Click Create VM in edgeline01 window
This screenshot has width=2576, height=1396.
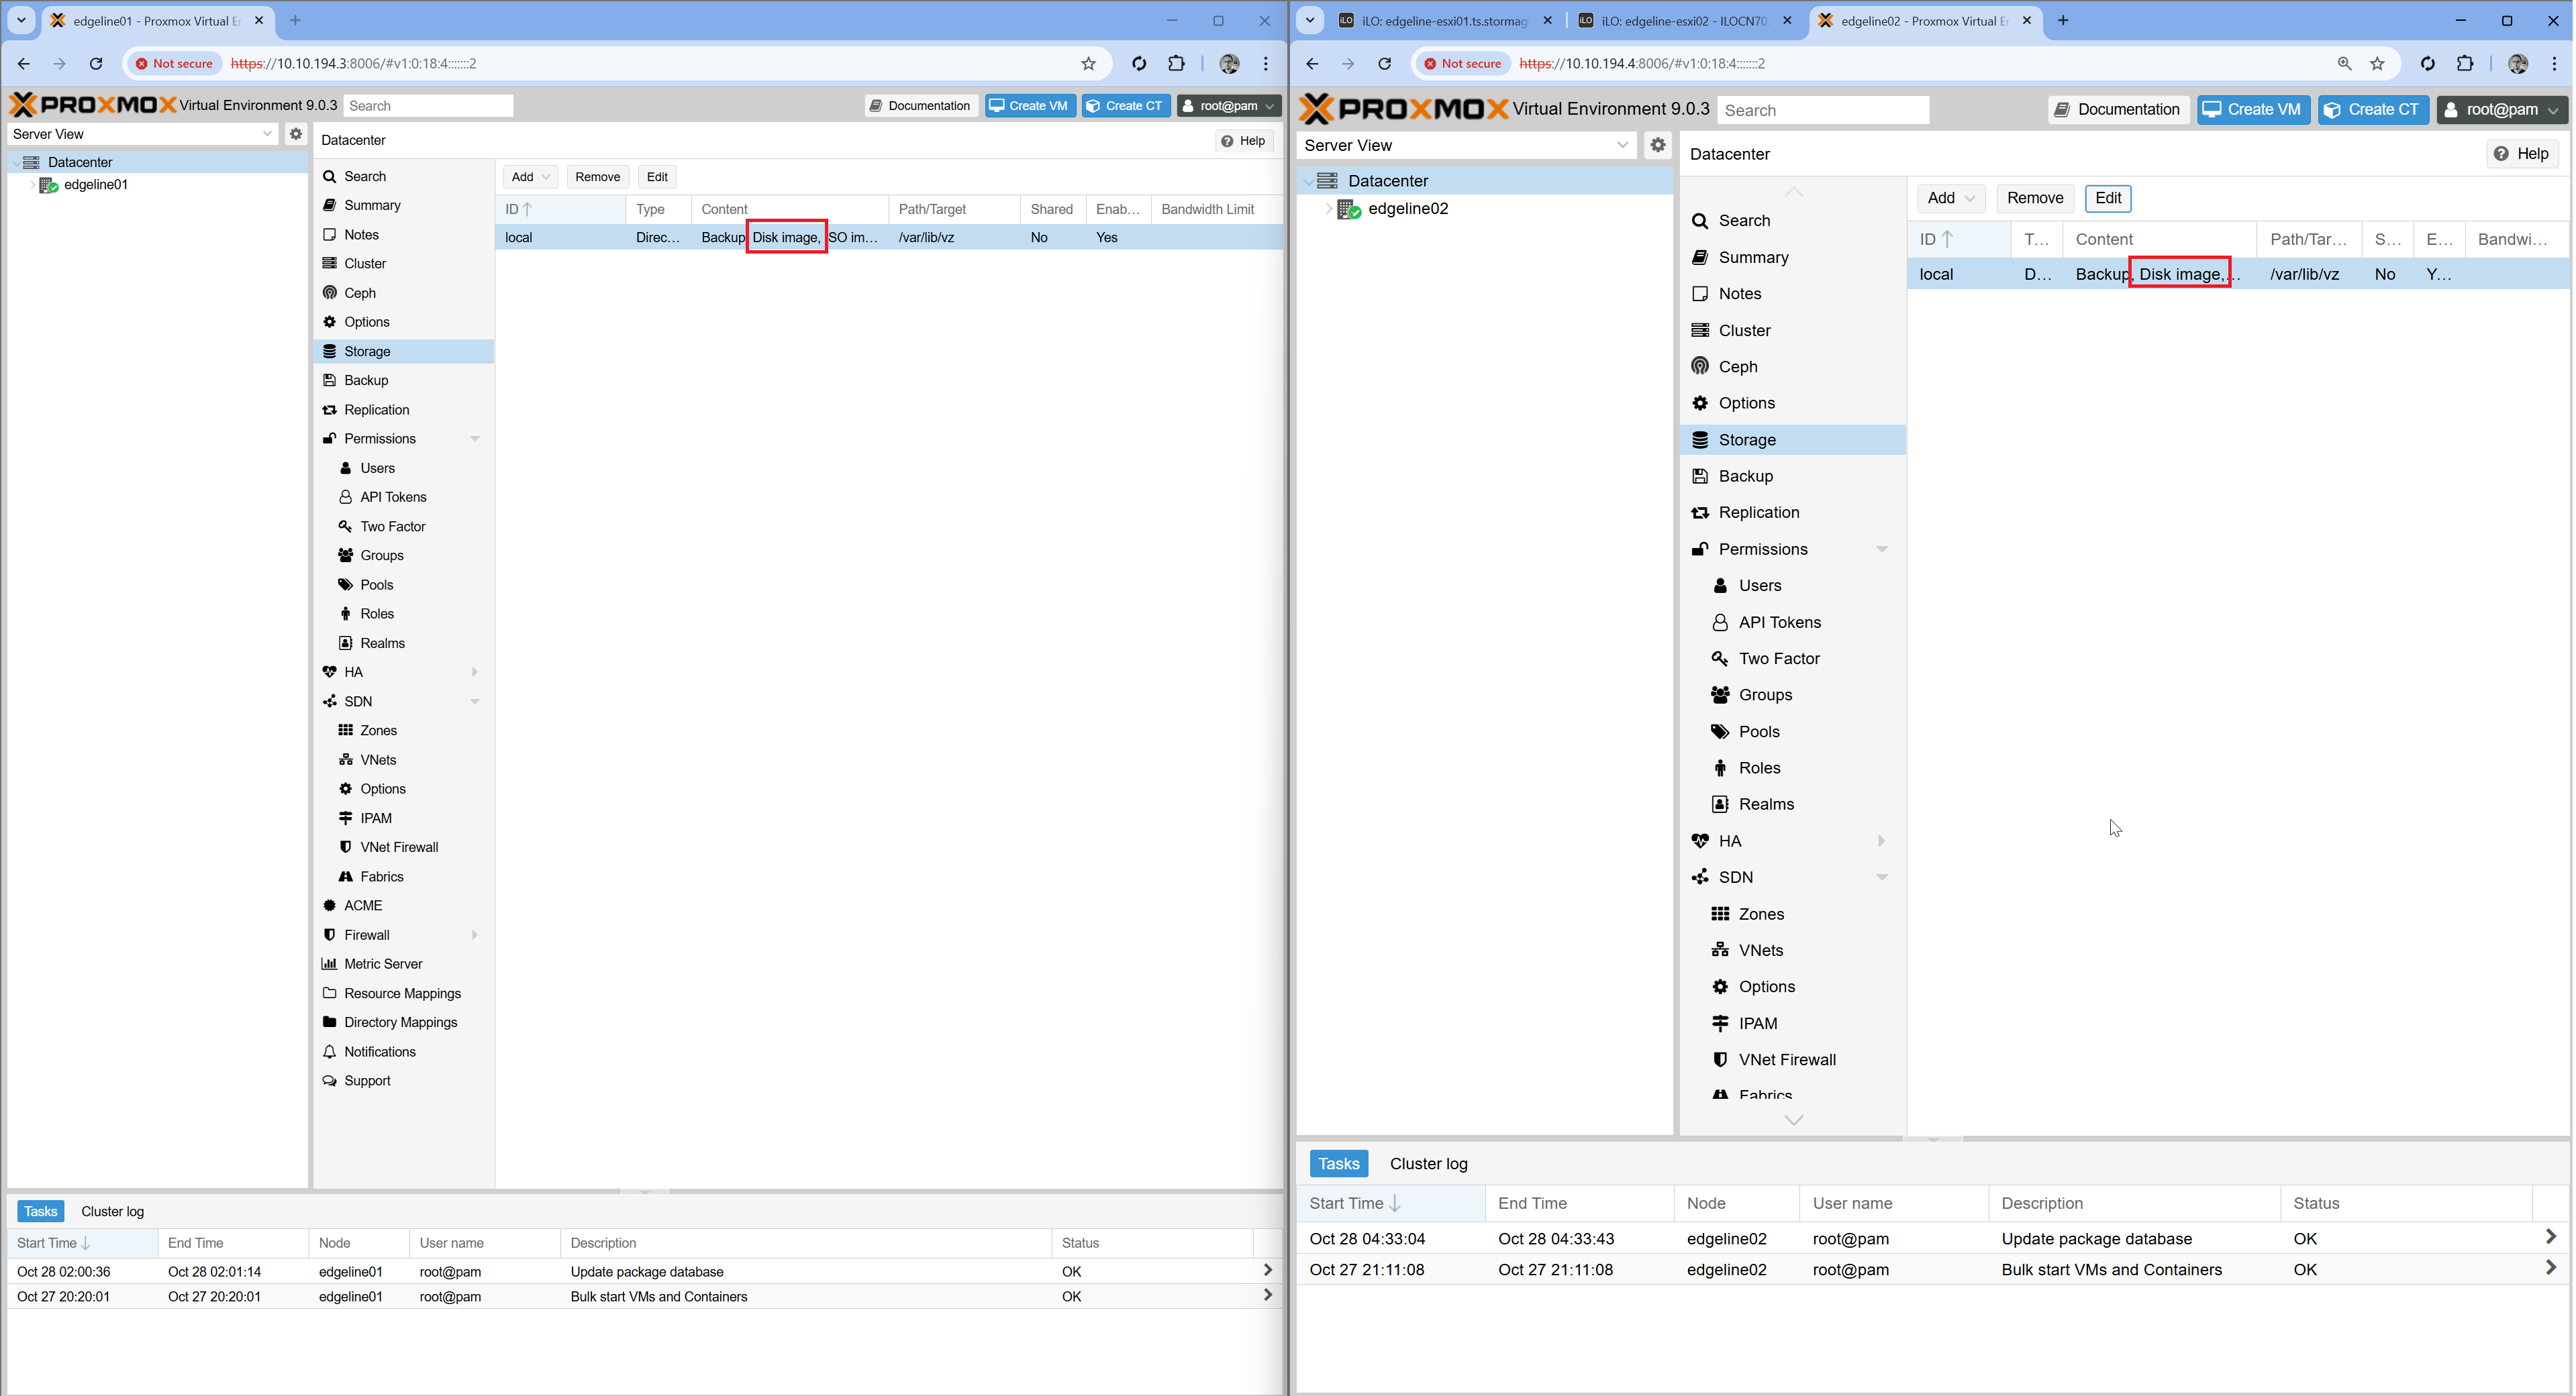[x=1029, y=106]
